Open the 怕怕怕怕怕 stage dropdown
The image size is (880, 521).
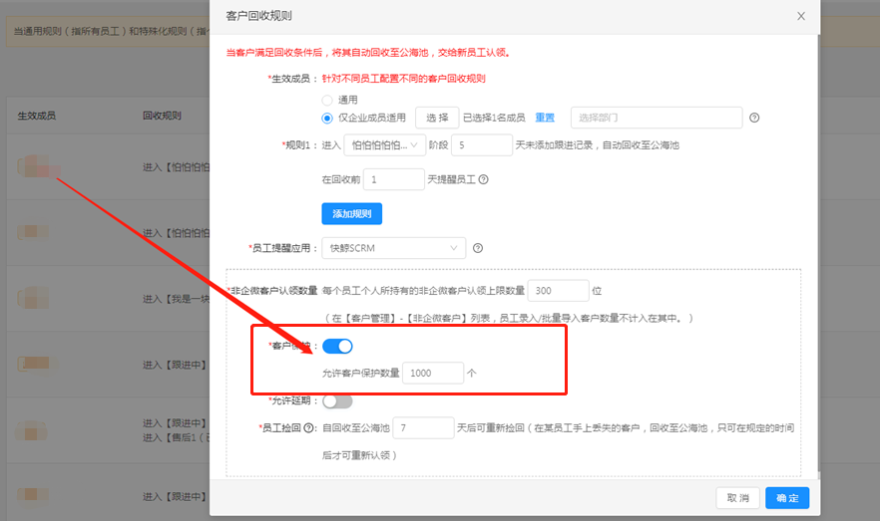[384, 145]
